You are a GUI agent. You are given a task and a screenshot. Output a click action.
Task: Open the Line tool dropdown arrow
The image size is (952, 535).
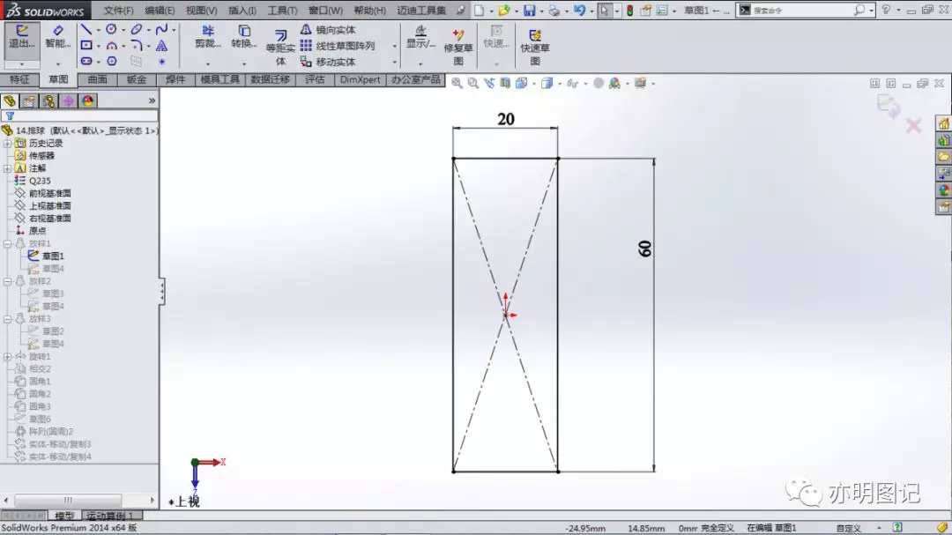pyautogui.click(x=98, y=30)
